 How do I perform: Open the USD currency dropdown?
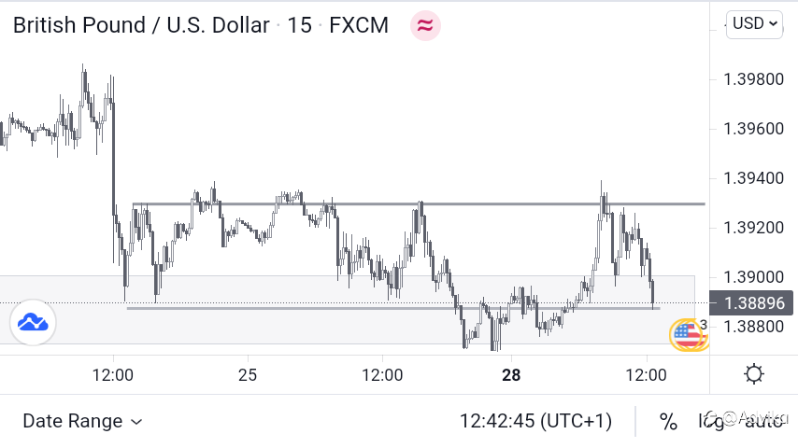pyautogui.click(x=755, y=24)
